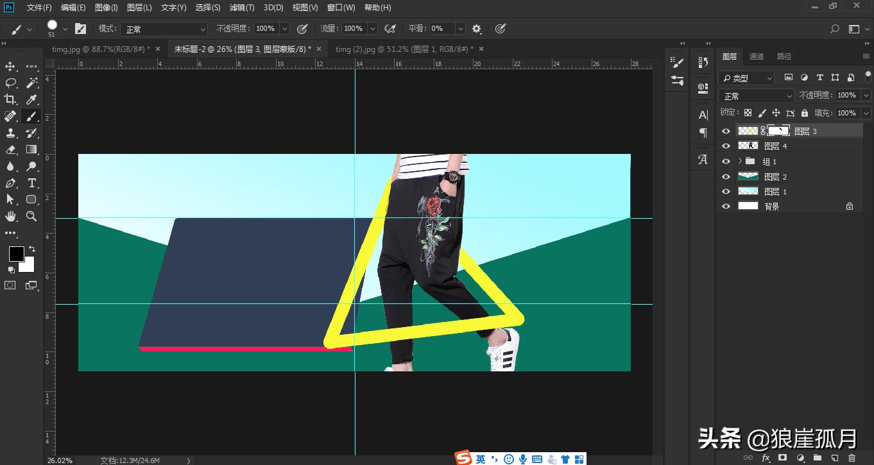Viewport: 874px width, 465px height.
Task: Click the 图层 3 layer mask thumbnail
Action: [778, 131]
